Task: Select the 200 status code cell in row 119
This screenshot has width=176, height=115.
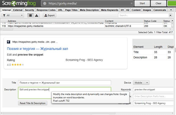Action: pos(153,26)
